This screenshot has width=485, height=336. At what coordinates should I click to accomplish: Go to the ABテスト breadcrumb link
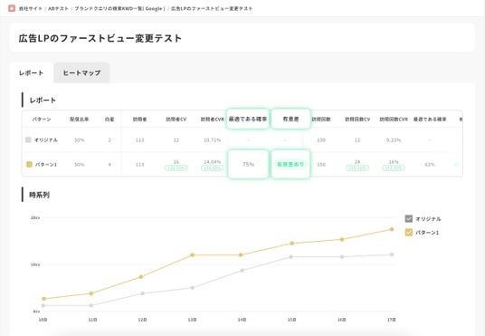pyautogui.click(x=58, y=9)
